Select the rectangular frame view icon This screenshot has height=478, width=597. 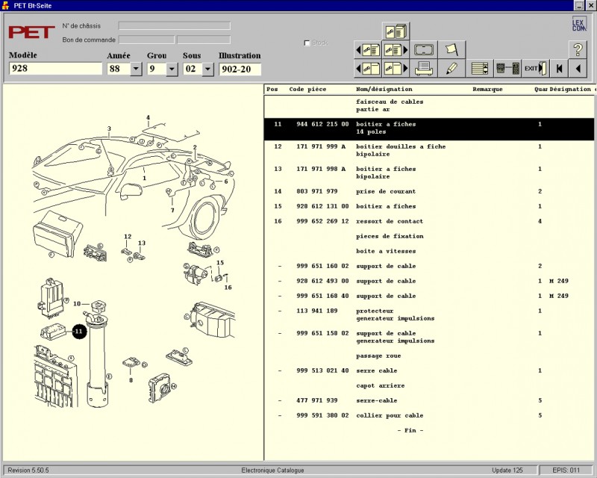(x=424, y=50)
